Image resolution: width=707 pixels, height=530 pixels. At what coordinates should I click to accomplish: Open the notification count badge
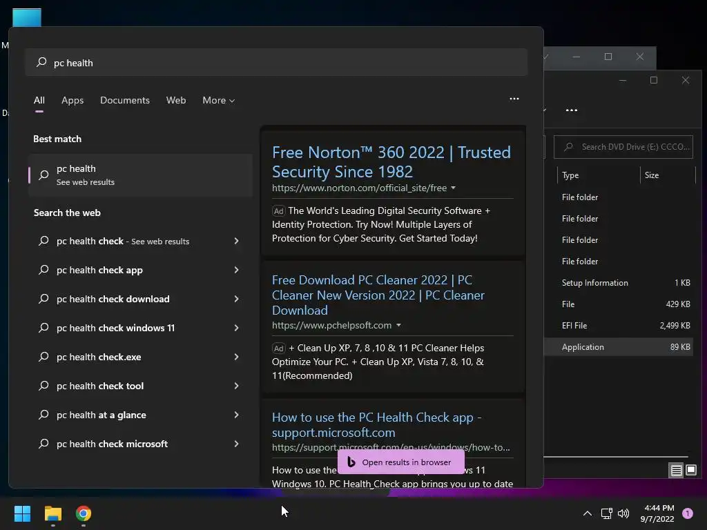[688, 513]
